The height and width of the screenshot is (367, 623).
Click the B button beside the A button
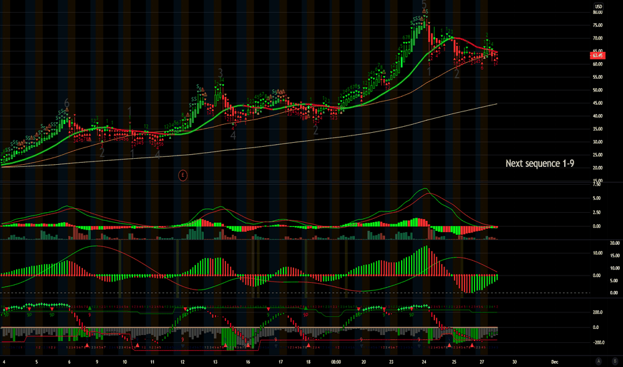615,361
